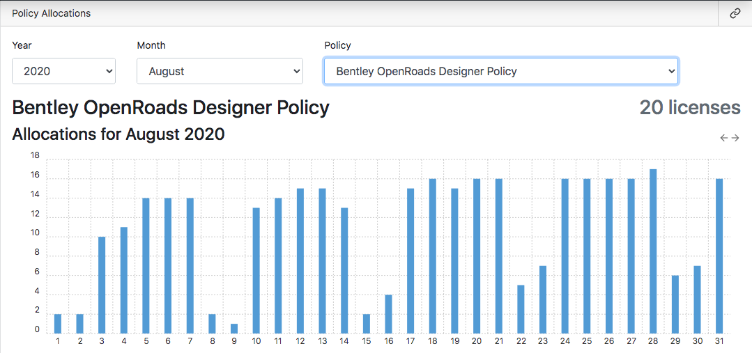Select the bar for day 10
The width and height of the screenshot is (752, 353).
pos(256,271)
